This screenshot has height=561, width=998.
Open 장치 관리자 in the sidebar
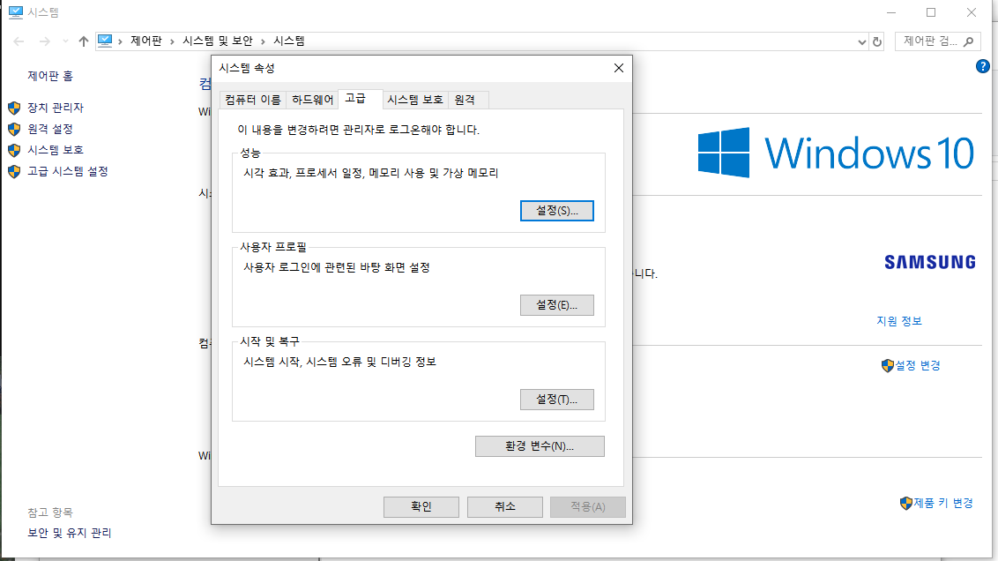(x=56, y=108)
